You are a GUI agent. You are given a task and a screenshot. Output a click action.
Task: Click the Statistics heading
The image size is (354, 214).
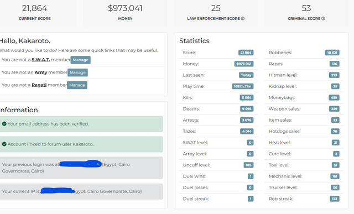click(x=194, y=41)
